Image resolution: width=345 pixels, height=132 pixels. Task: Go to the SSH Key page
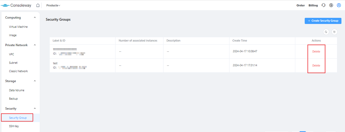point(14,126)
